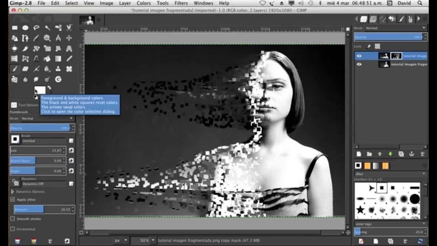437x246 pixels.
Task: Open the Filters menu
Action: (x=181, y=3)
